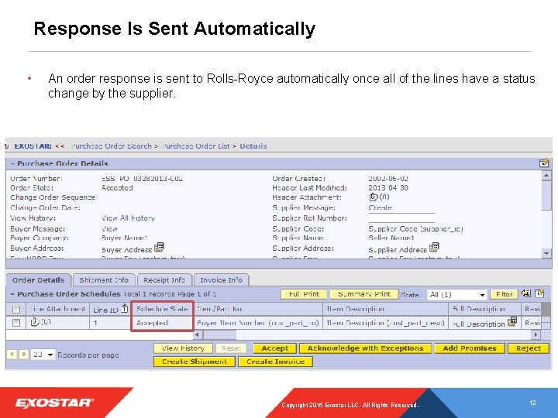Click the Filter button
The width and height of the screenshot is (558, 418).
tap(505, 294)
